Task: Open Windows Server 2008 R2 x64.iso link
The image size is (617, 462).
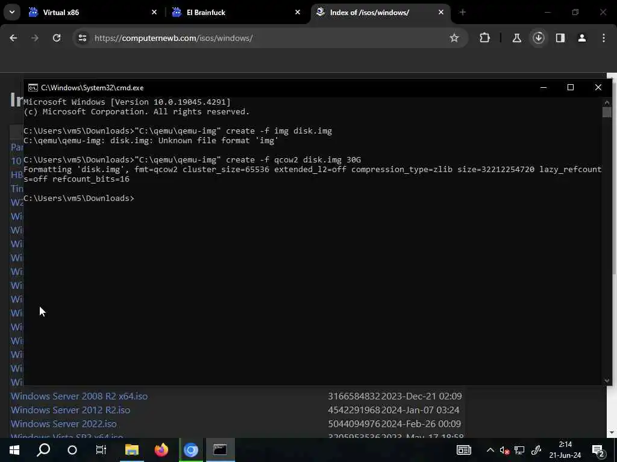Action: [79, 396]
